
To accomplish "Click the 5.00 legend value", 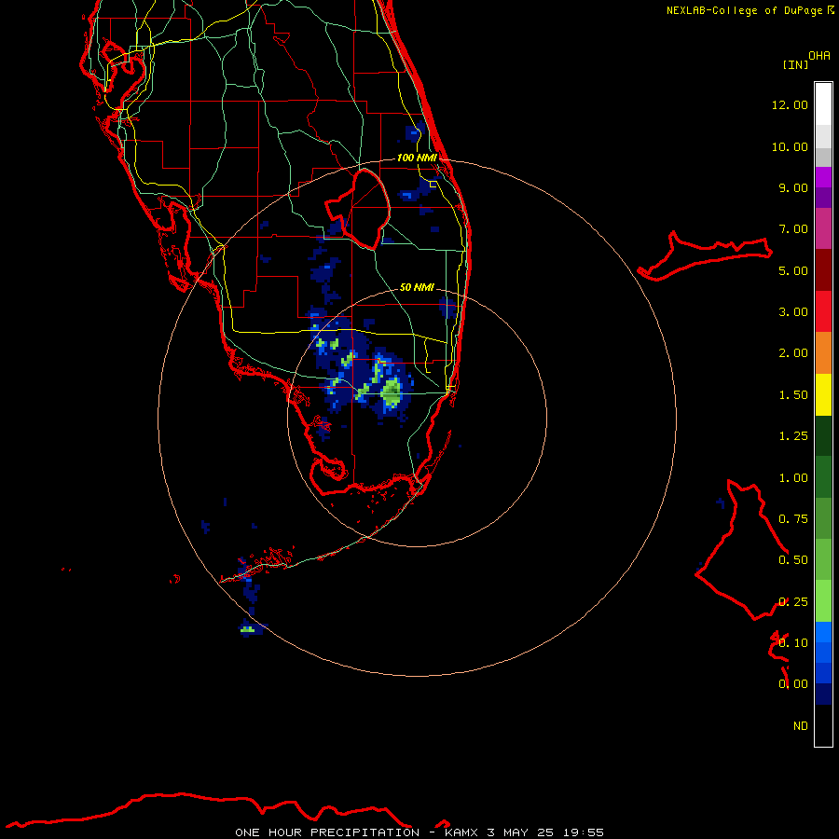I will pos(793,270).
